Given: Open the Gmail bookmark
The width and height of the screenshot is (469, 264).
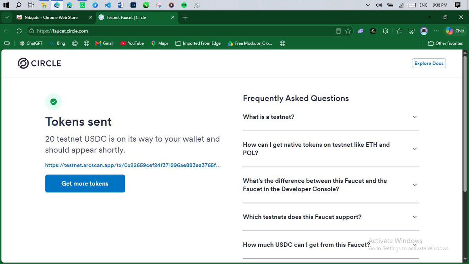Looking at the screenshot, I should 104,43.
